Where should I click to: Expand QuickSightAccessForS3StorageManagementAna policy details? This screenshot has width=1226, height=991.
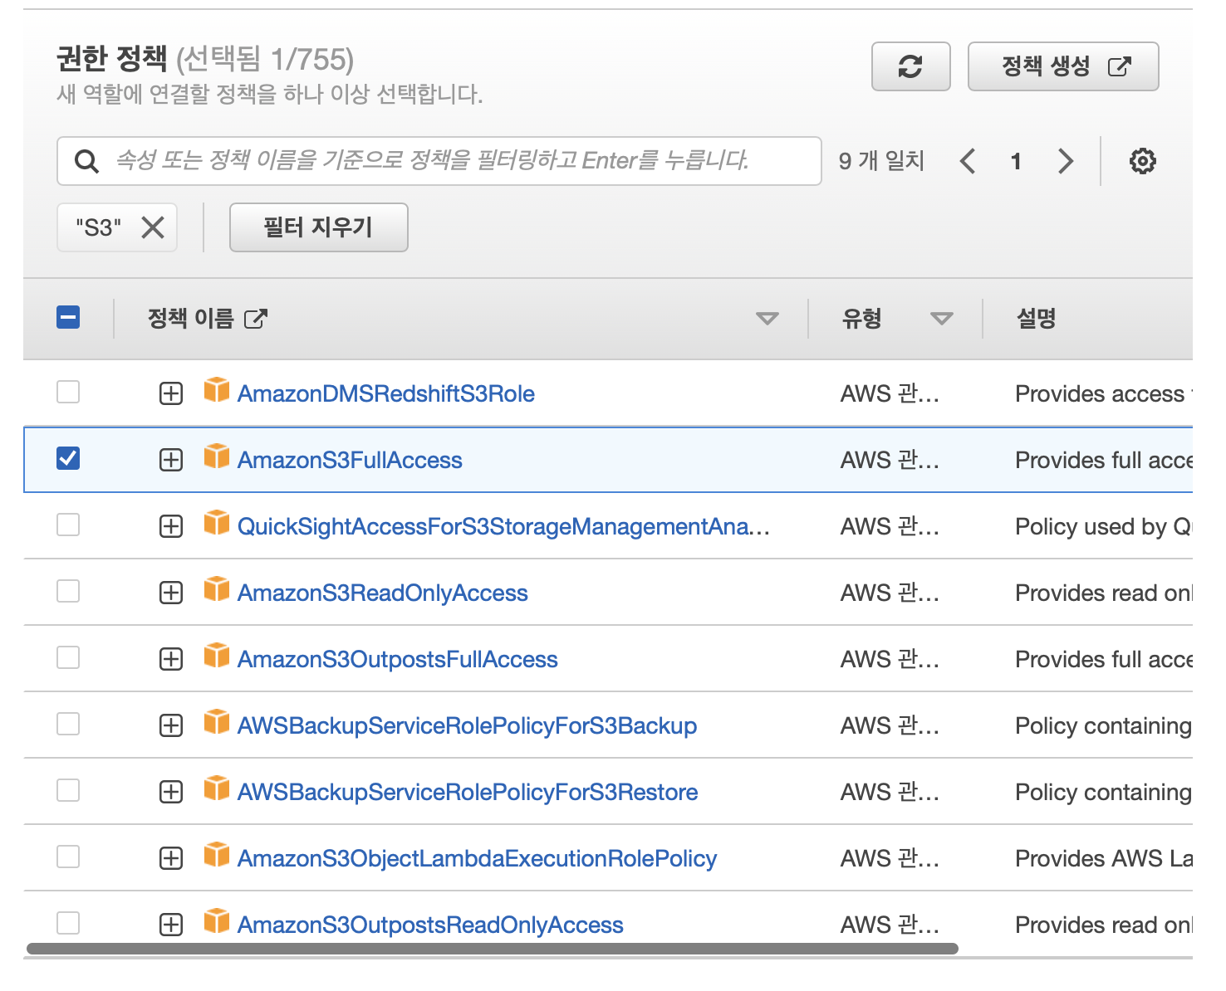pos(171,526)
